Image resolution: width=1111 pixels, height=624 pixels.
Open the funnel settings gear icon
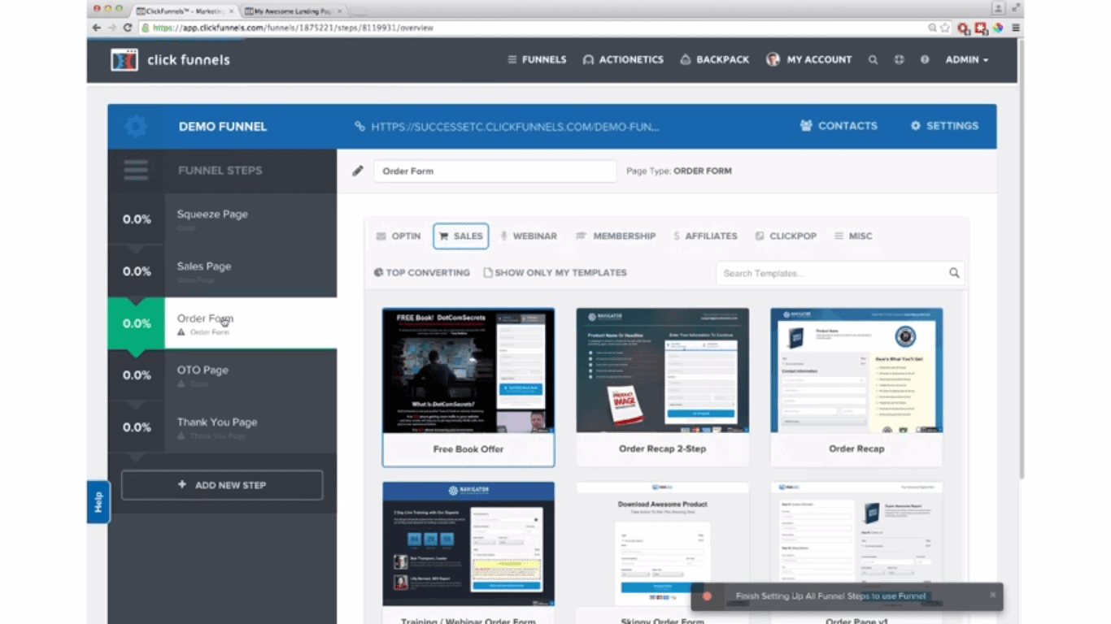click(136, 126)
